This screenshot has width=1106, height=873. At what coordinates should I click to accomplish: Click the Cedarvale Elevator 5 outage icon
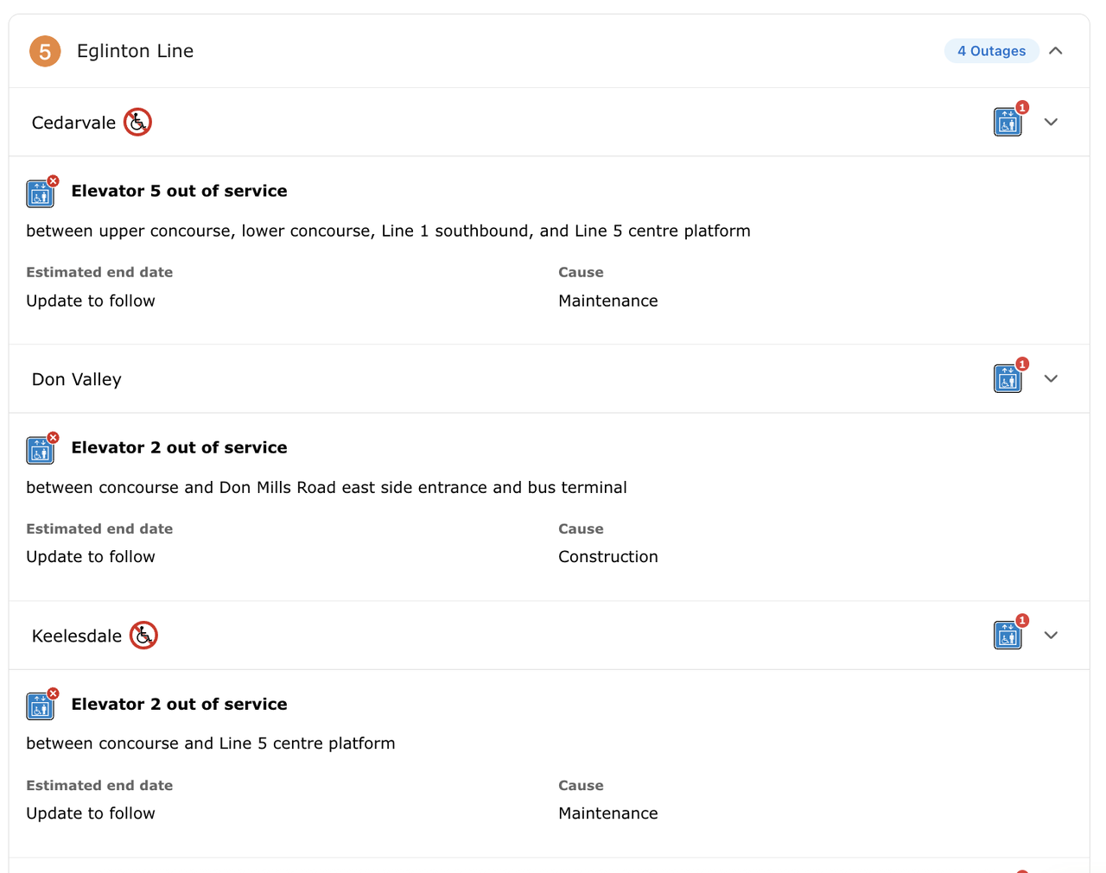coord(41,193)
